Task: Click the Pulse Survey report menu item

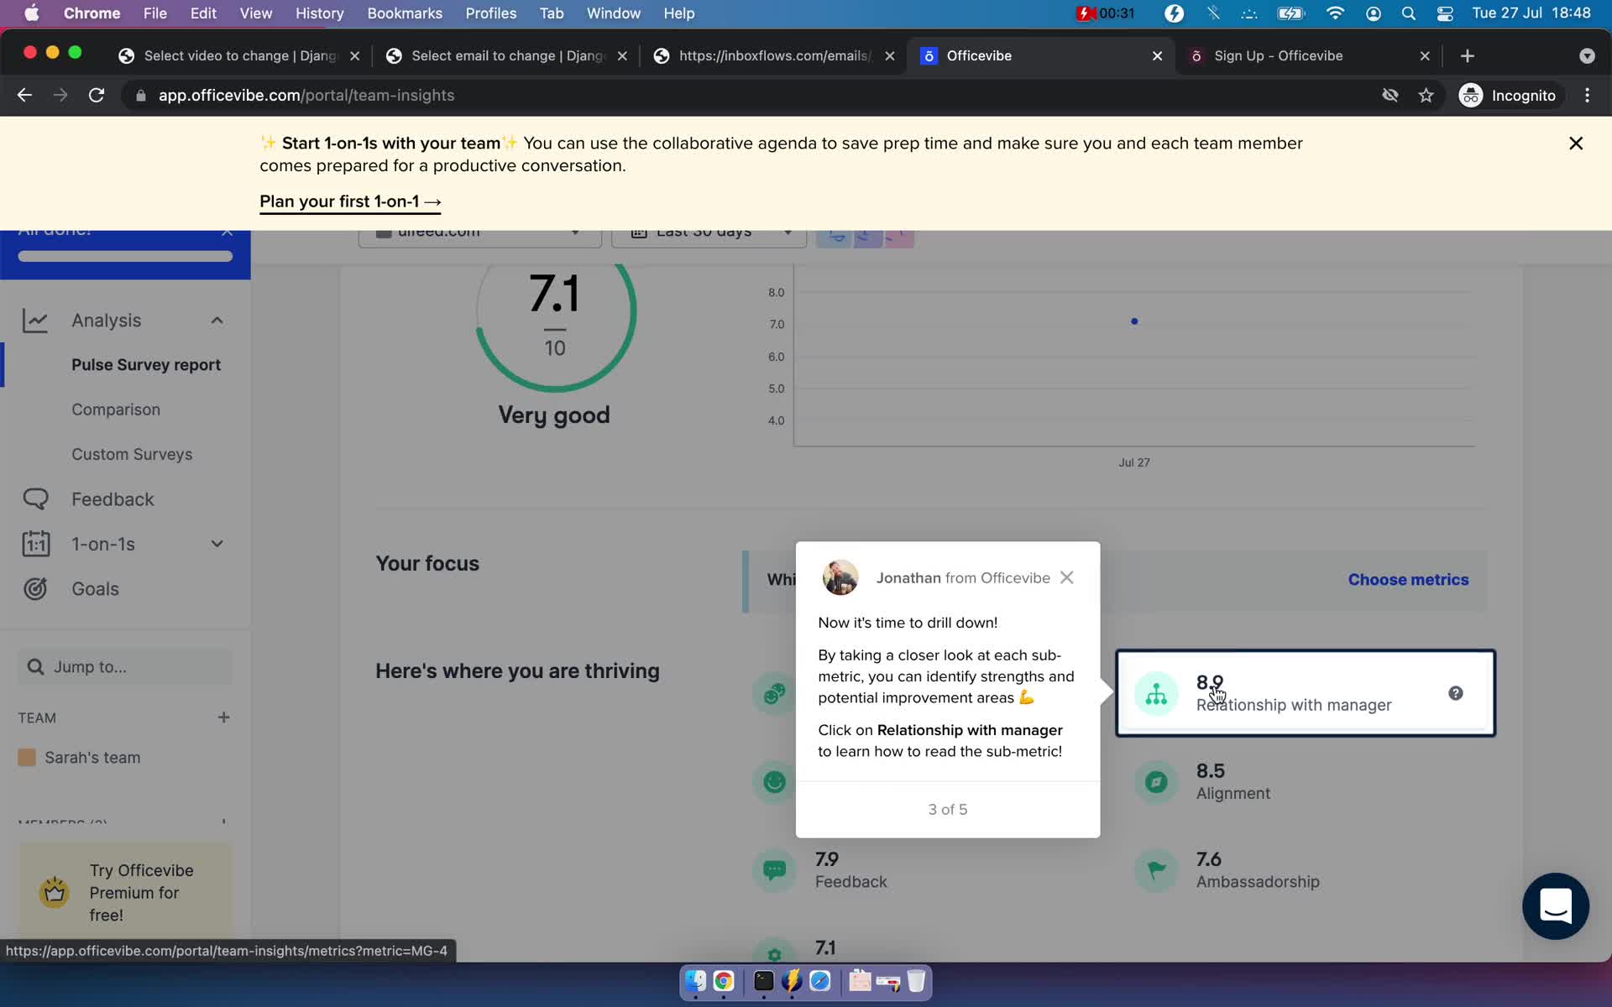Action: [x=146, y=364]
